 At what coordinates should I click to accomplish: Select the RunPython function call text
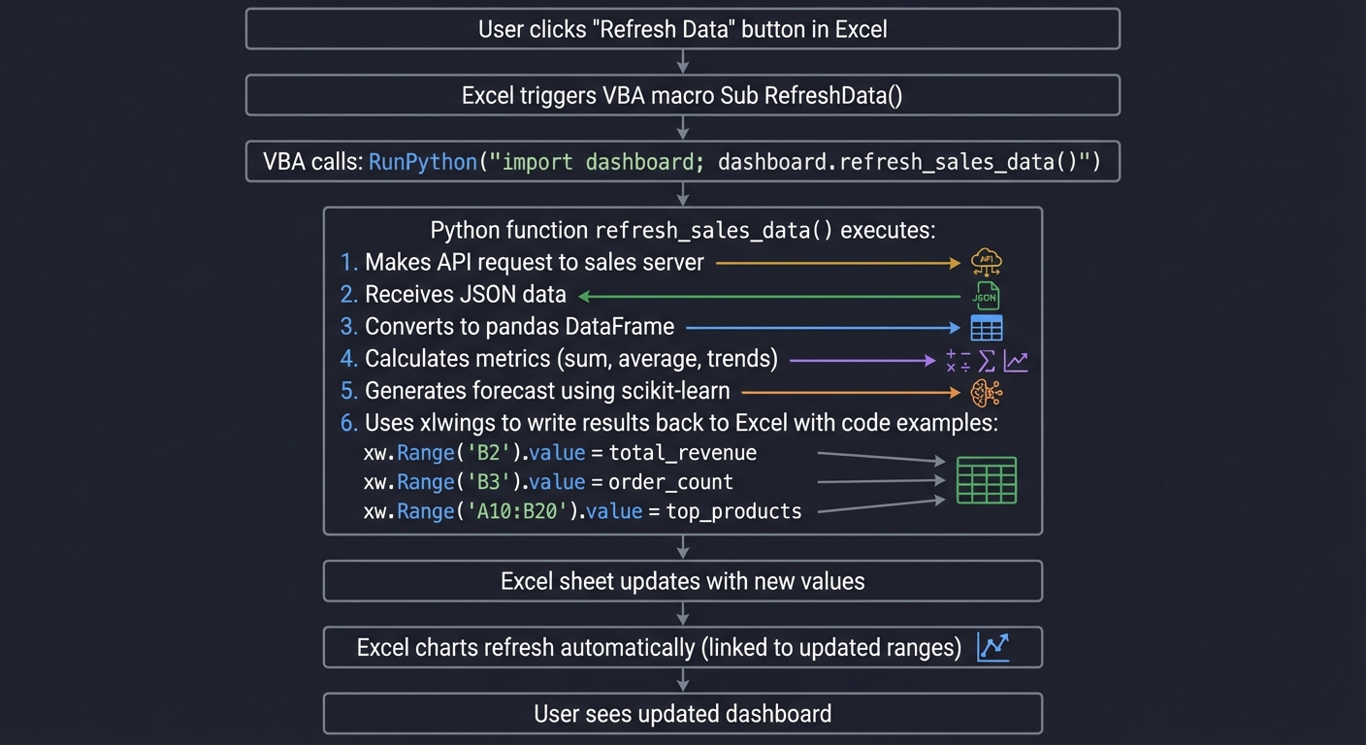[x=422, y=161]
